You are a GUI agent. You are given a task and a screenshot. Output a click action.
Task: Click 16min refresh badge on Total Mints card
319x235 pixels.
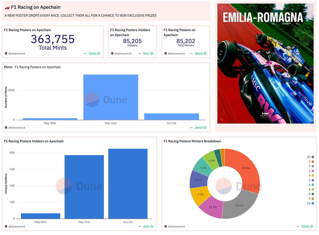94,54
